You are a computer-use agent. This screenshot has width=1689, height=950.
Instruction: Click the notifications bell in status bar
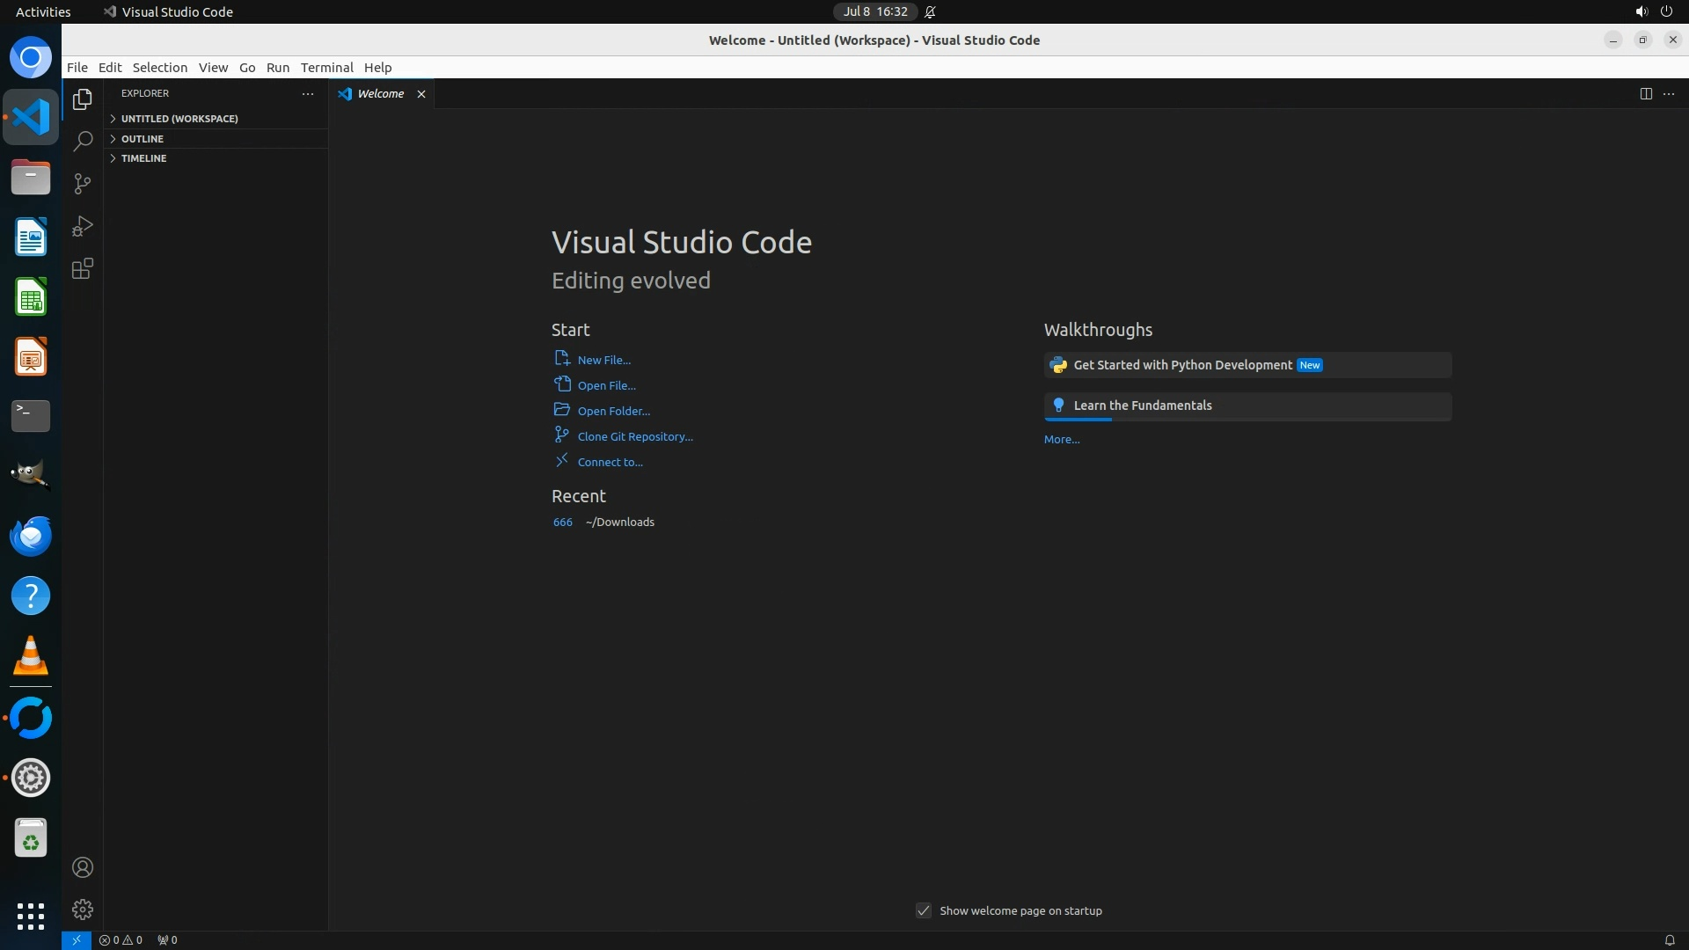click(x=1669, y=939)
